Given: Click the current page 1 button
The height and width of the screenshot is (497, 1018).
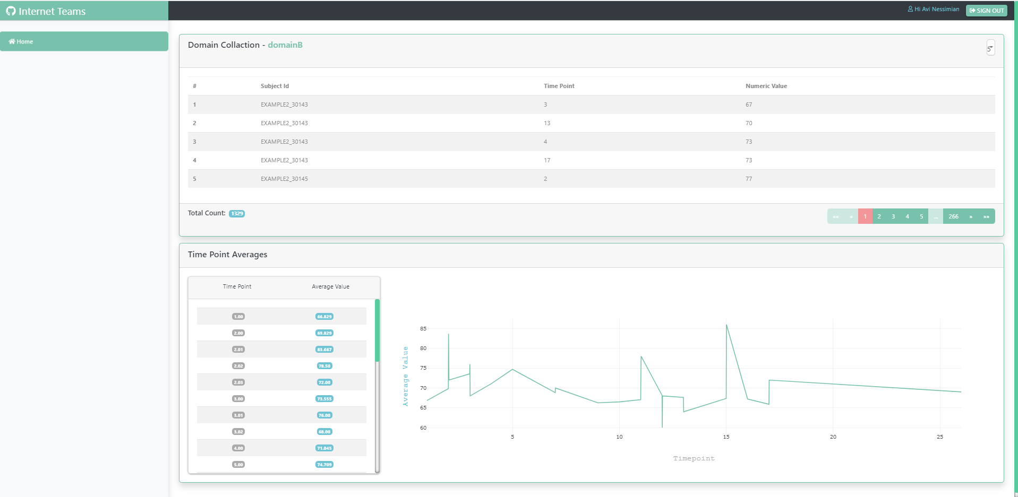Looking at the screenshot, I should (x=865, y=216).
